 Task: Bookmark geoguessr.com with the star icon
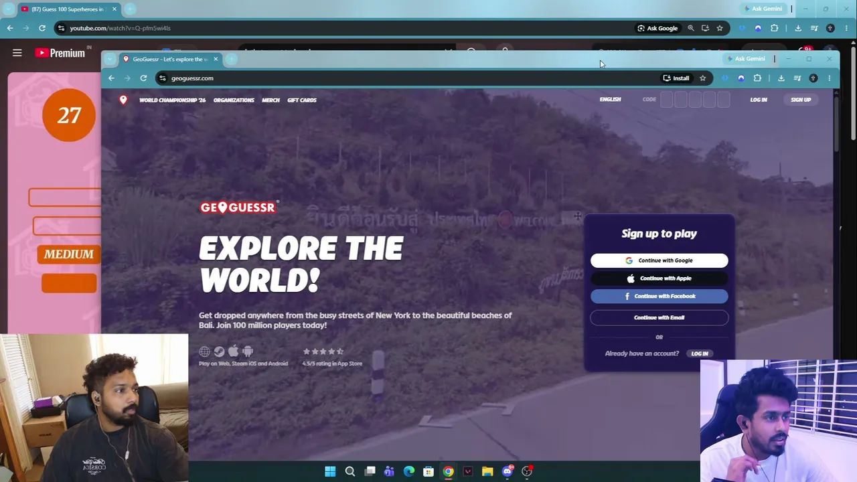(702, 78)
